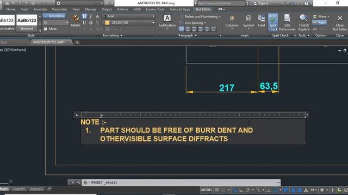Open the Insert ribbon tab

point(24,9)
